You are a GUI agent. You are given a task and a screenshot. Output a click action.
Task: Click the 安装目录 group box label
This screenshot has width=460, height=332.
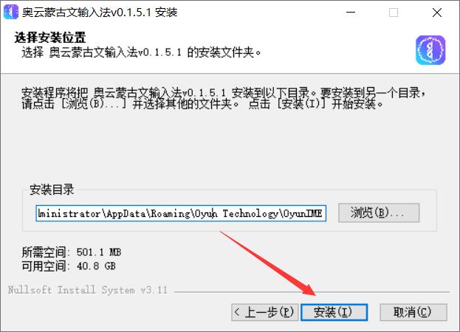52,190
